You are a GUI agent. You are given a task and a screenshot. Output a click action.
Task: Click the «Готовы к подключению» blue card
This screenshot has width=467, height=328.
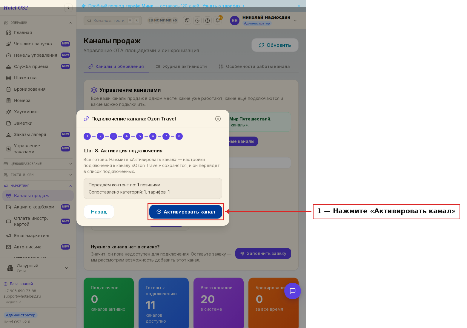coord(164,303)
